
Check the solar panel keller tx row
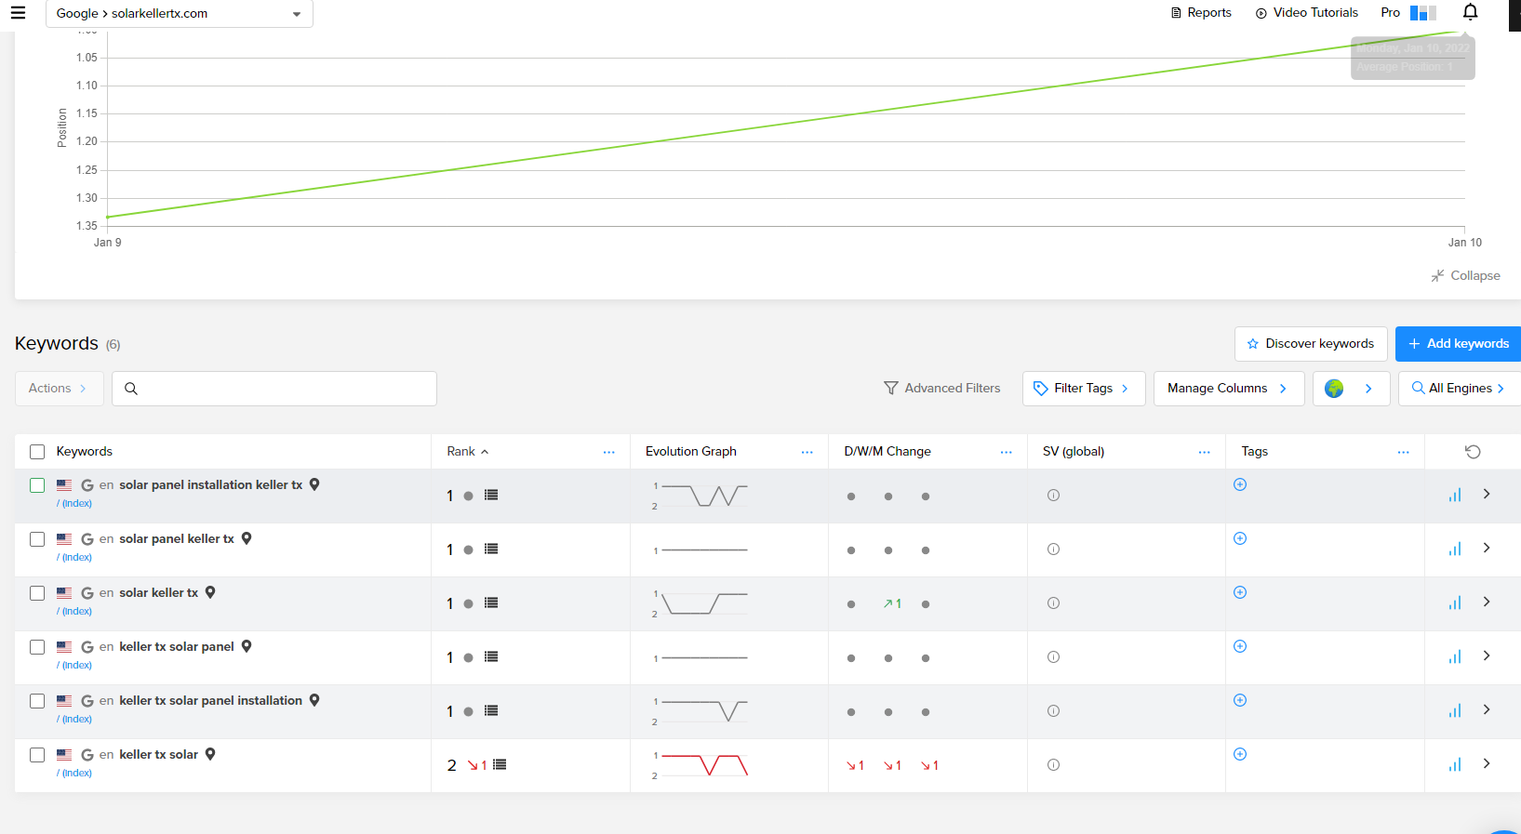(37, 539)
